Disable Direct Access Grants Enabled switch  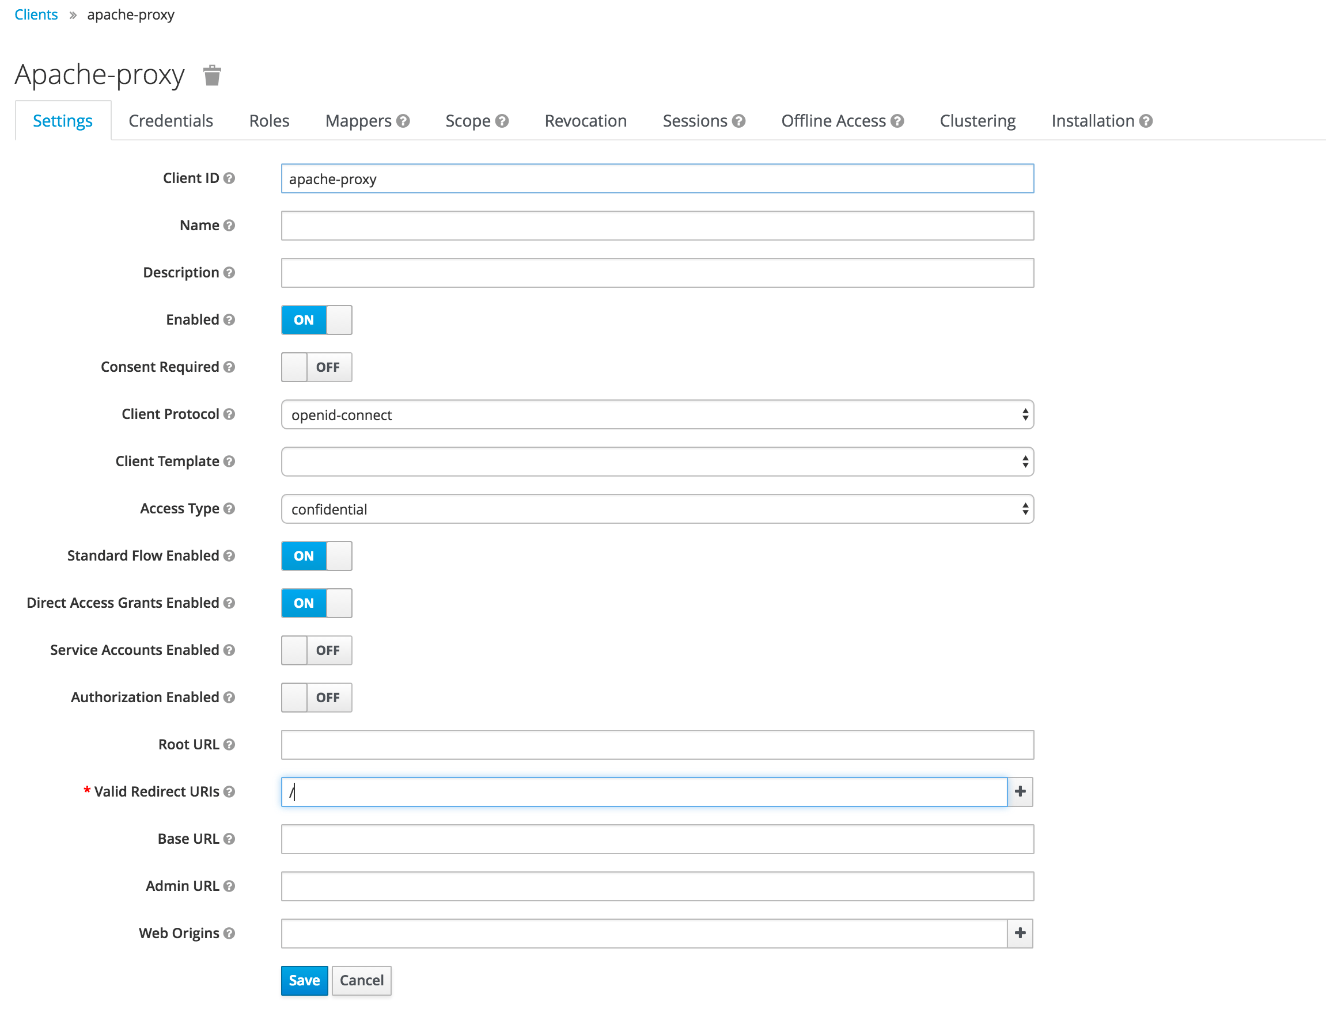click(x=316, y=603)
